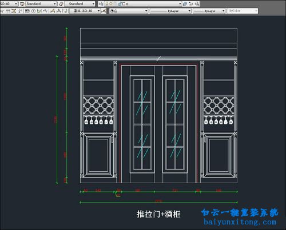Select the Tolerance dimension tool icon
Viewport: 286px width, 230px height.
[27, 11]
